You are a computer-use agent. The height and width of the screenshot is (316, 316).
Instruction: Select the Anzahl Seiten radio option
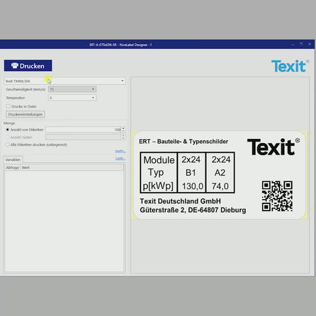[x=8, y=137]
